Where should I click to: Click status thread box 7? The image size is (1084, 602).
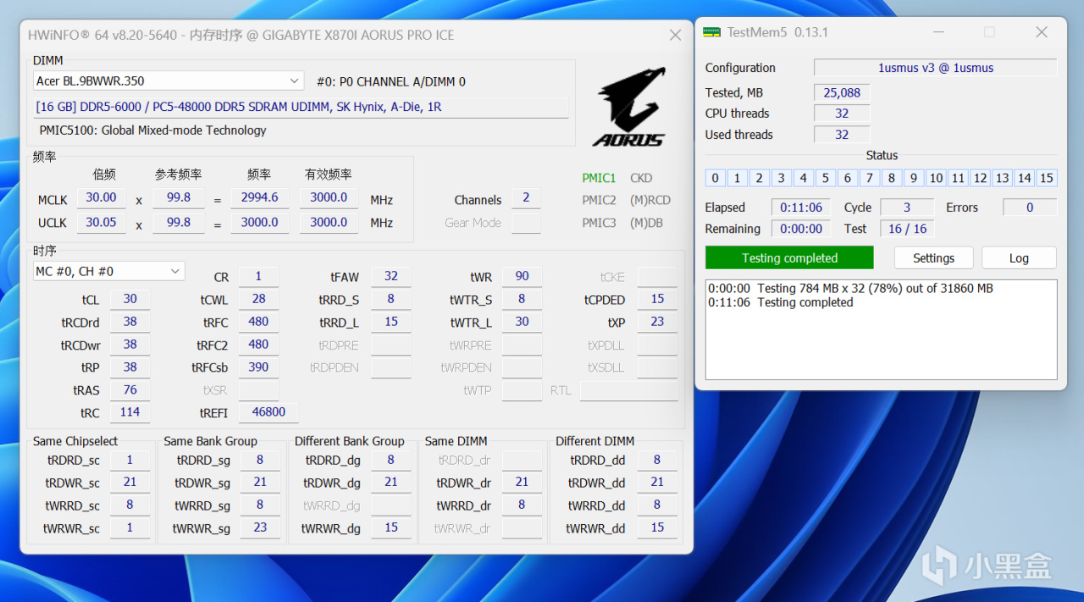coord(870,178)
